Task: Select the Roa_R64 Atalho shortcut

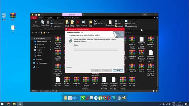Action: 67,82
